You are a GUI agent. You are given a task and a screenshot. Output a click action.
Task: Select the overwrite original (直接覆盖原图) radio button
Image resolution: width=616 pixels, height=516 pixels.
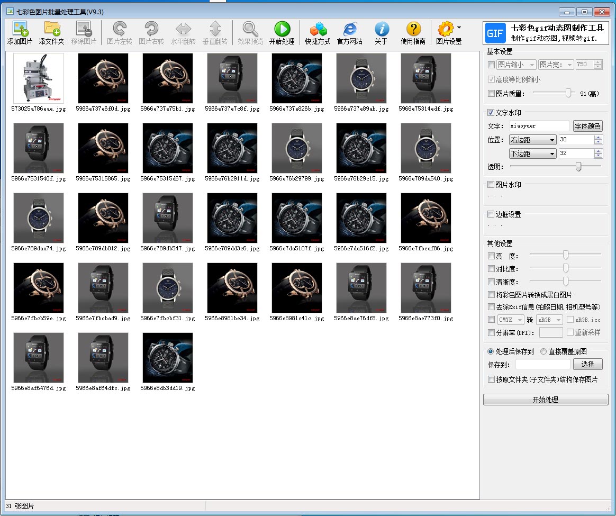pos(543,351)
